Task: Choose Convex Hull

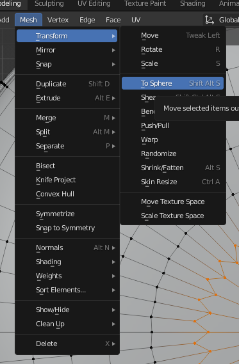Action: (x=67, y=194)
